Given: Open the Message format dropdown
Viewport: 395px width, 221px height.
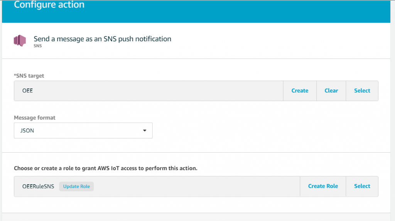Looking at the screenshot, I should tap(83, 130).
